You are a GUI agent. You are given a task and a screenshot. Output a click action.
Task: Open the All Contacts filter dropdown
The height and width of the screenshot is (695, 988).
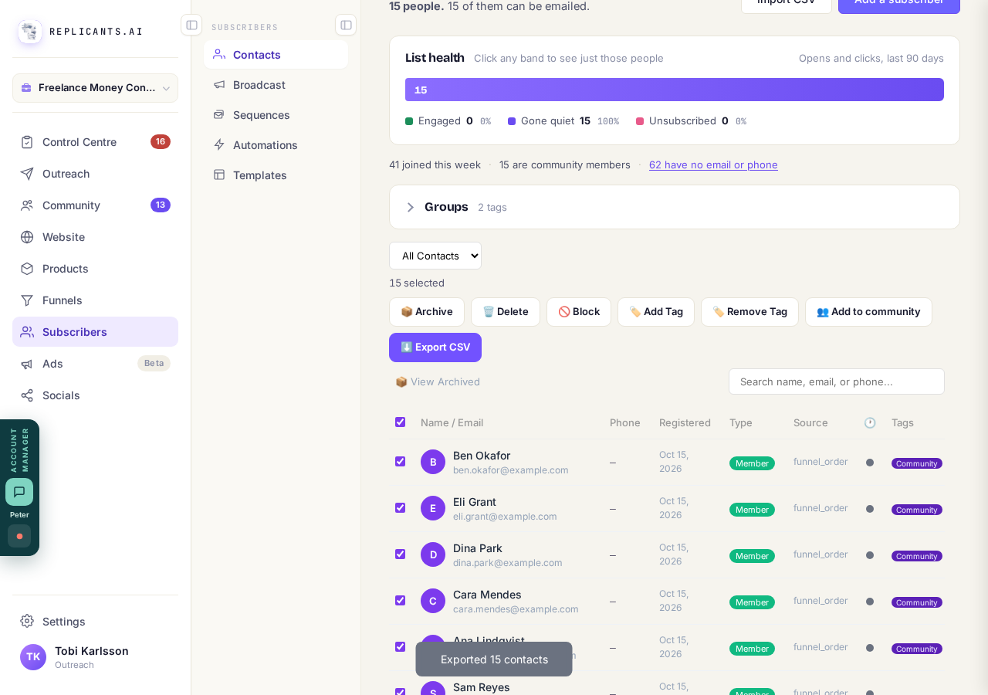pos(435,256)
